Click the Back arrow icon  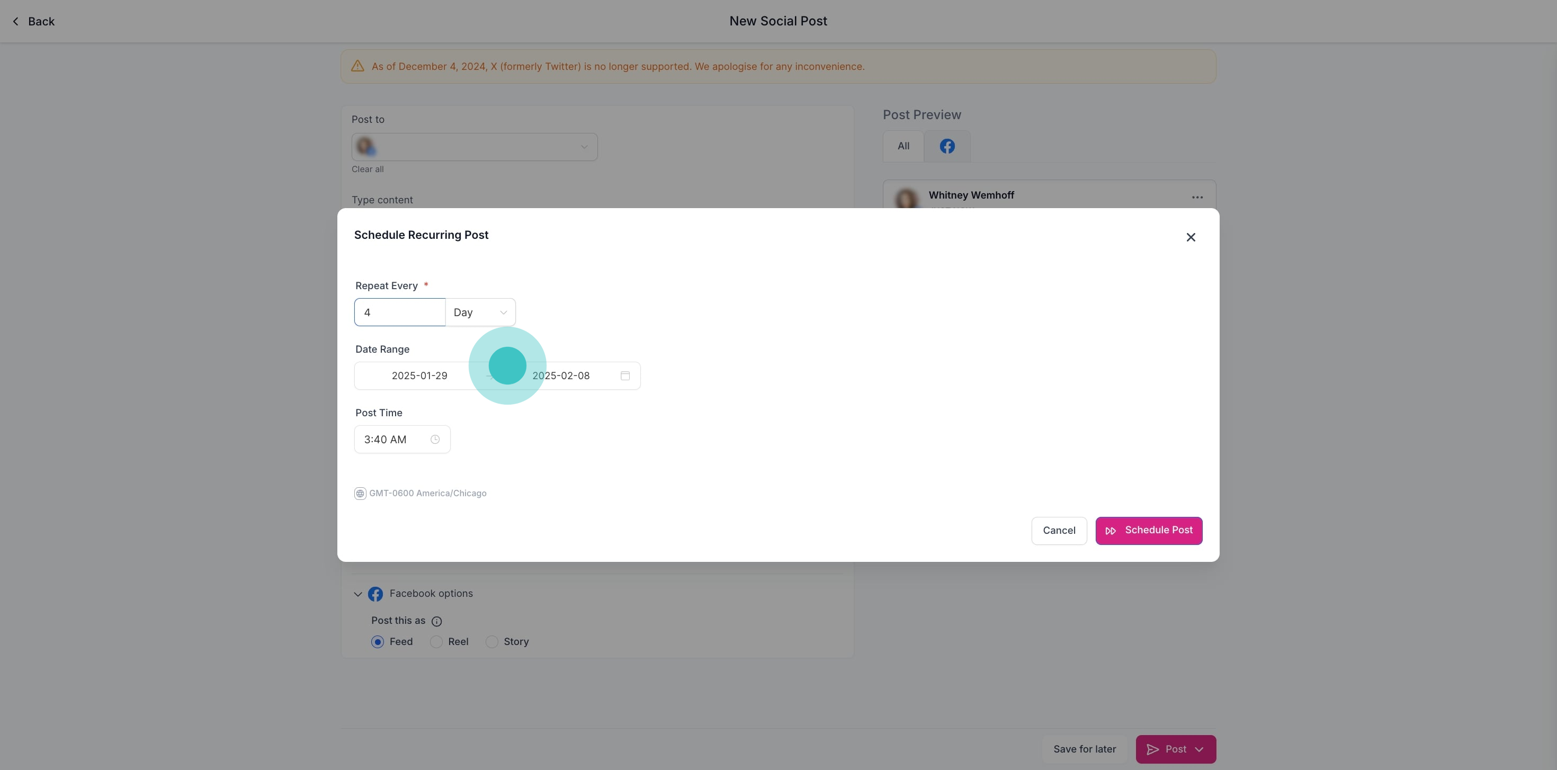[x=16, y=22]
